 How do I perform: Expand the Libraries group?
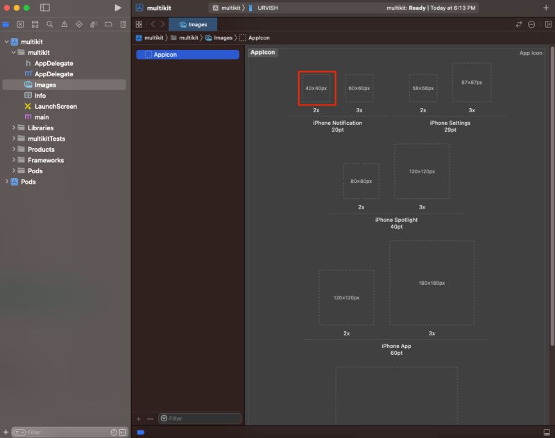pyautogui.click(x=13, y=128)
